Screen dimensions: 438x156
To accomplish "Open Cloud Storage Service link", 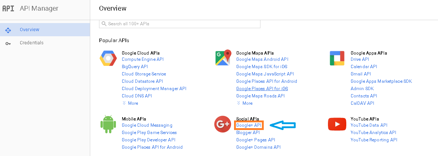I will coord(144,74).
